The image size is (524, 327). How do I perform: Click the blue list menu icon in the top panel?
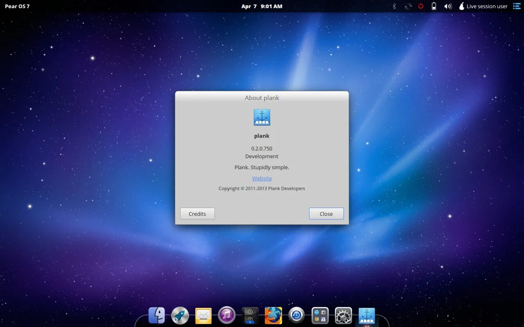pyautogui.click(x=517, y=6)
